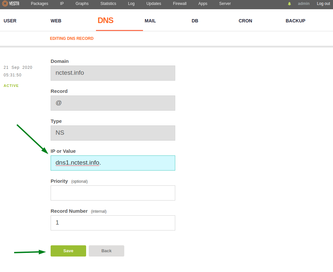The width and height of the screenshot is (333, 272).
Task: Click the Back button
Action: tap(107, 251)
